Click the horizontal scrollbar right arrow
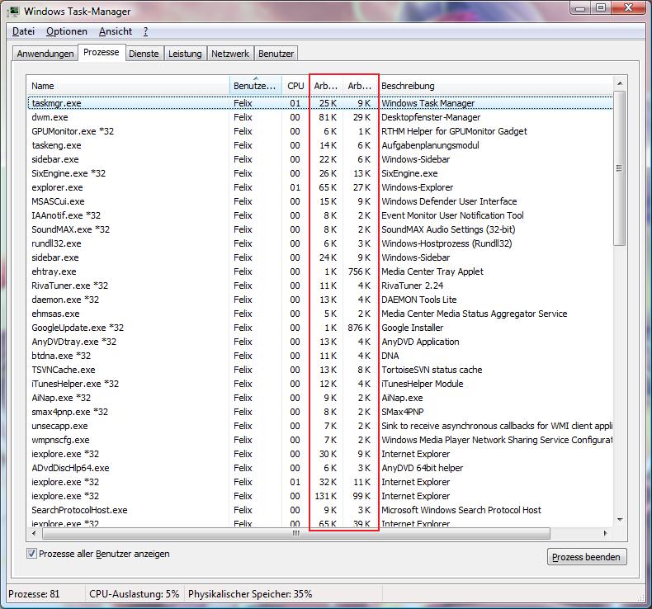 point(606,533)
